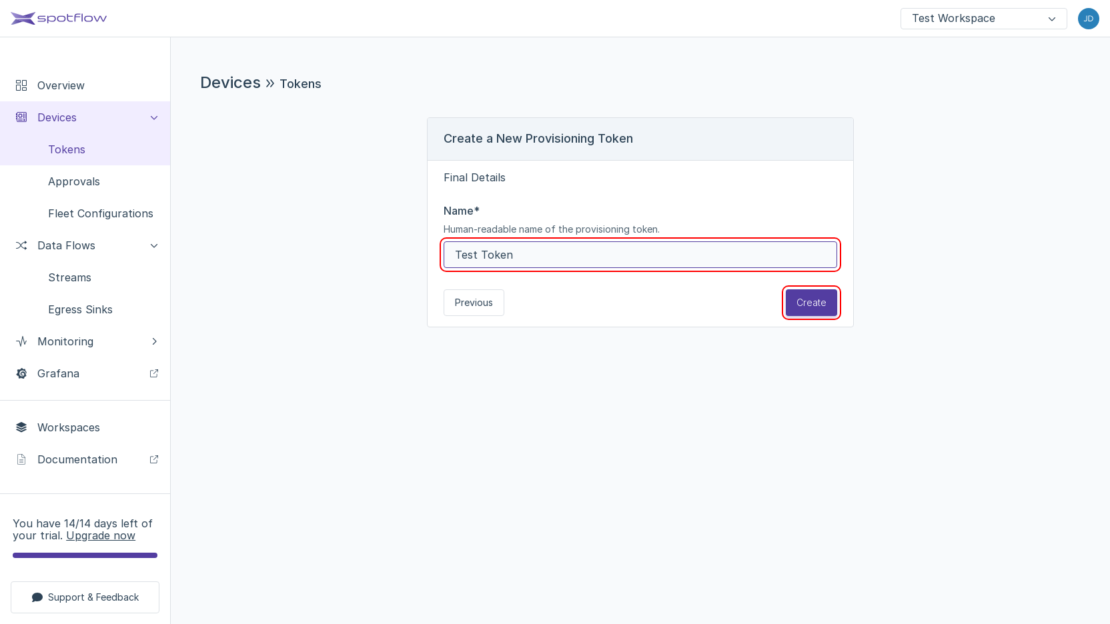1110x624 pixels.
Task: Click the Devices sidebar icon
Action: (21, 117)
